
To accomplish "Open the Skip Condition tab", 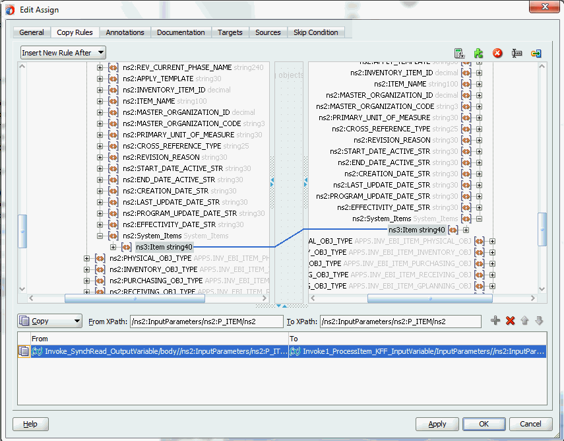I will tap(316, 32).
